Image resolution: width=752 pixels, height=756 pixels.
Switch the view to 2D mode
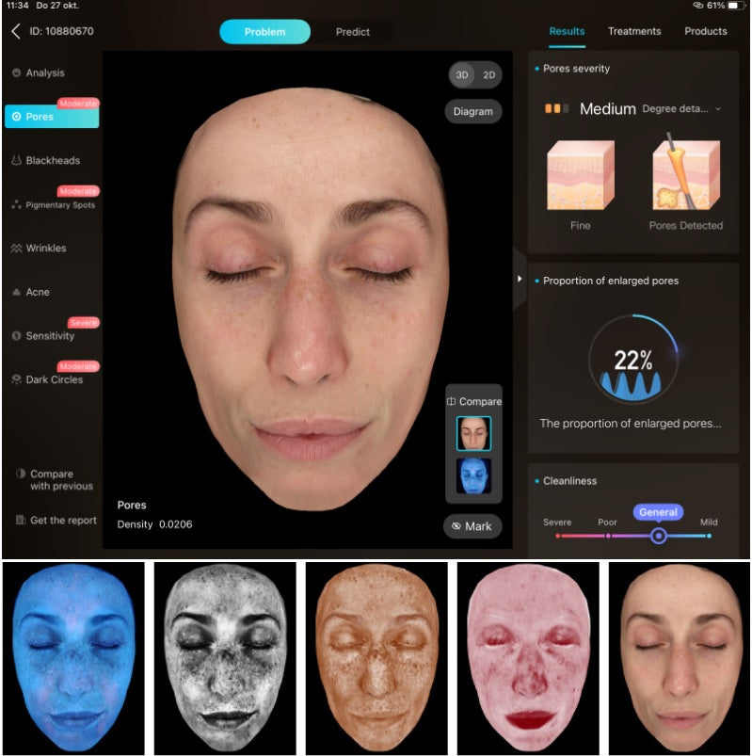pyautogui.click(x=488, y=74)
